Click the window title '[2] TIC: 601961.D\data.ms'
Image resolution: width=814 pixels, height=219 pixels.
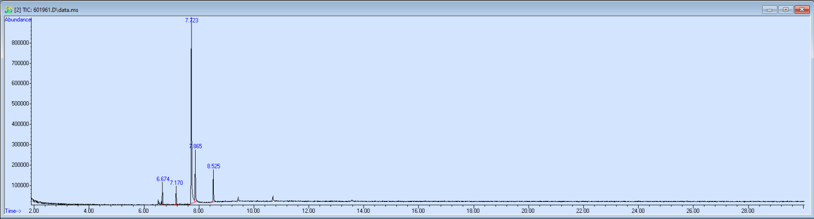[x=46, y=10]
